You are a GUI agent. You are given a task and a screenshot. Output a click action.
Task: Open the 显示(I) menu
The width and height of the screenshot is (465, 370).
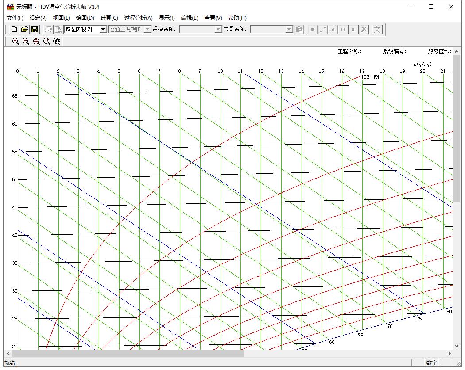[x=167, y=18]
